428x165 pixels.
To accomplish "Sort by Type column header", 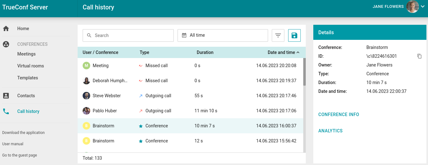I will tap(145, 52).
